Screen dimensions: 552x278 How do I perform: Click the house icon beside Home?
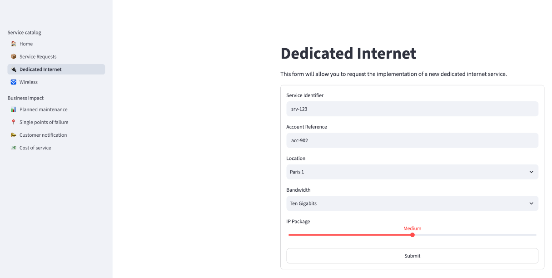point(14,44)
